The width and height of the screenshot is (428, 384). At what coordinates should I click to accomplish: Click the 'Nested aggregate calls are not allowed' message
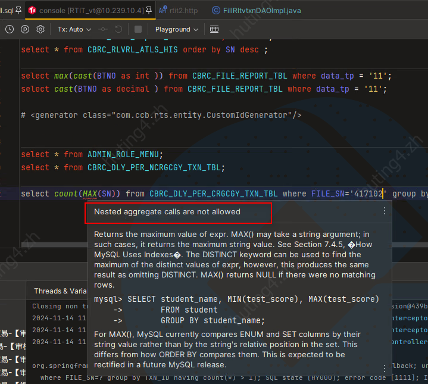167,211
